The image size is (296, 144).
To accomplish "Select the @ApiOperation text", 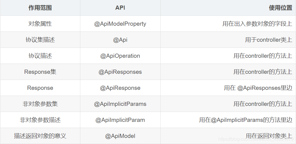I will (x=120, y=56).
